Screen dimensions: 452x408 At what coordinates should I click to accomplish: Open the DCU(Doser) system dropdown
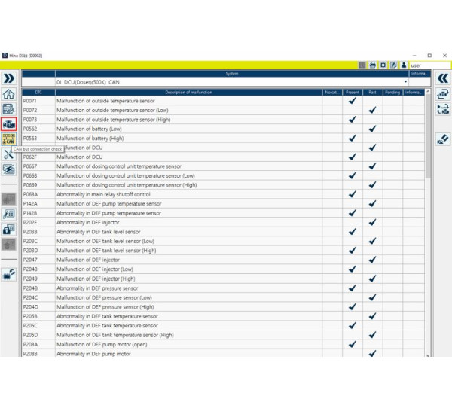point(405,81)
